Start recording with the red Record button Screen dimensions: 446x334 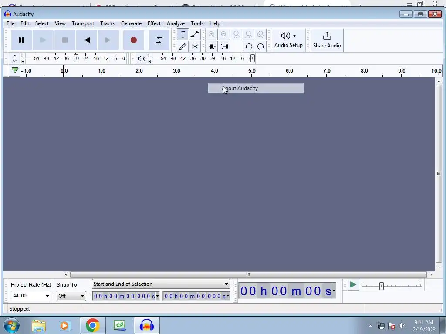tap(134, 40)
